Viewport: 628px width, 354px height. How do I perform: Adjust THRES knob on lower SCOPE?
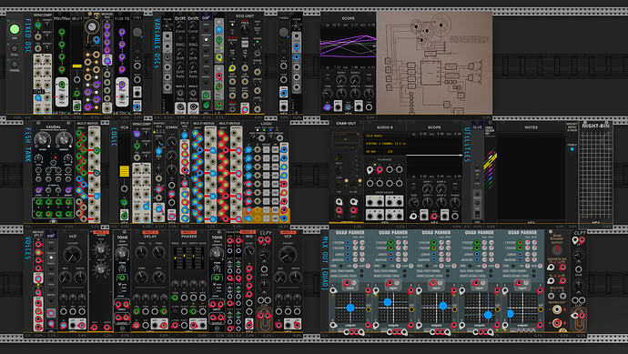click(x=455, y=203)
